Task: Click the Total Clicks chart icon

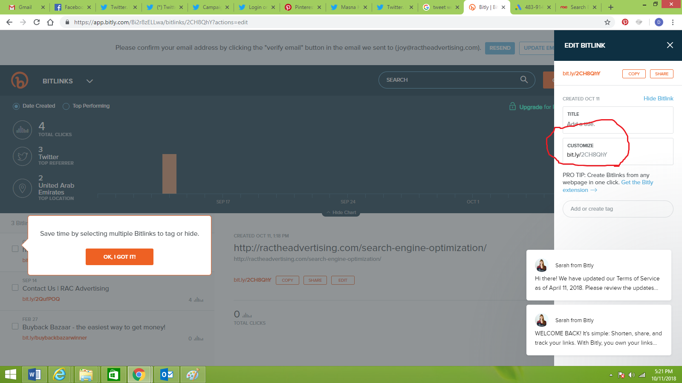Action: 23,130
